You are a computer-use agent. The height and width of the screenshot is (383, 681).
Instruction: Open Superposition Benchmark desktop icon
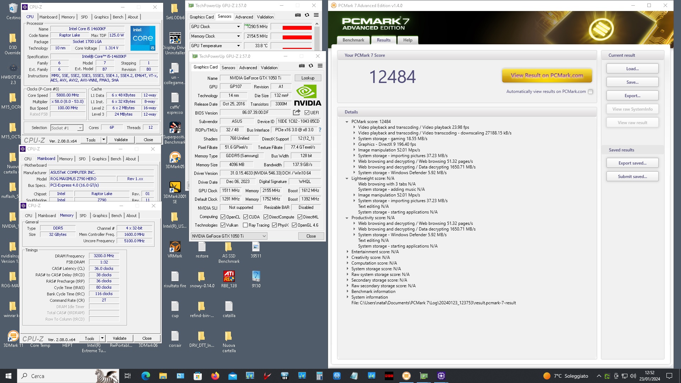click(175, 133)
